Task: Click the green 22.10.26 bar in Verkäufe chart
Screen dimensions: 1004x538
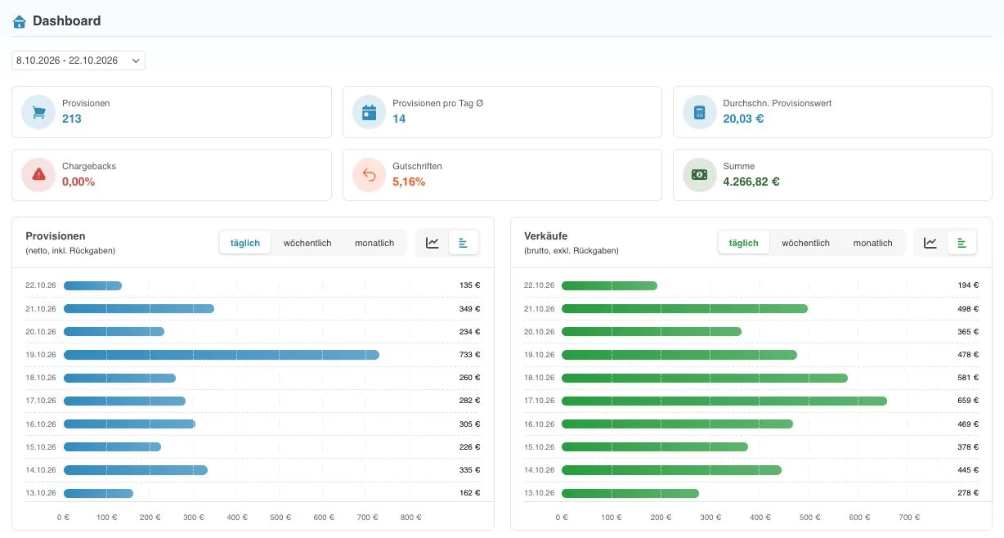Action: 609,285
